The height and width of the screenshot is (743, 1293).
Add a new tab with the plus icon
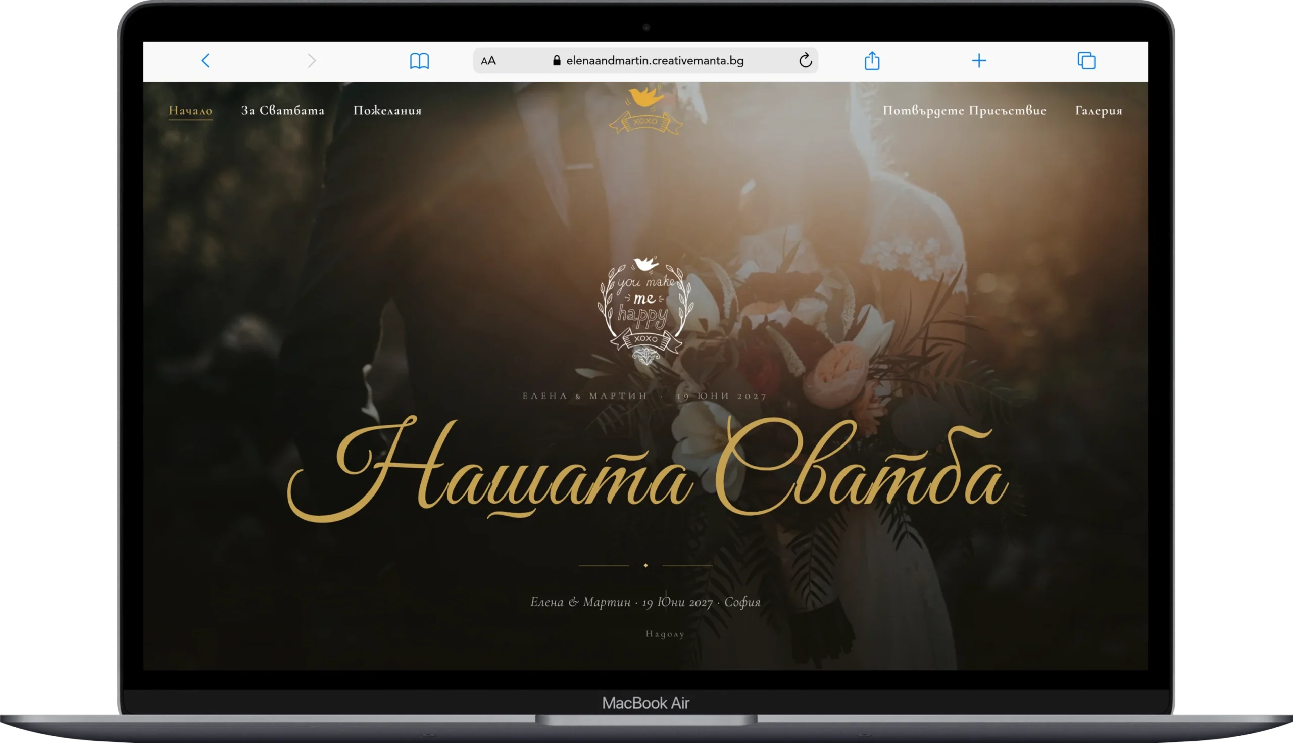coord(979,61)
